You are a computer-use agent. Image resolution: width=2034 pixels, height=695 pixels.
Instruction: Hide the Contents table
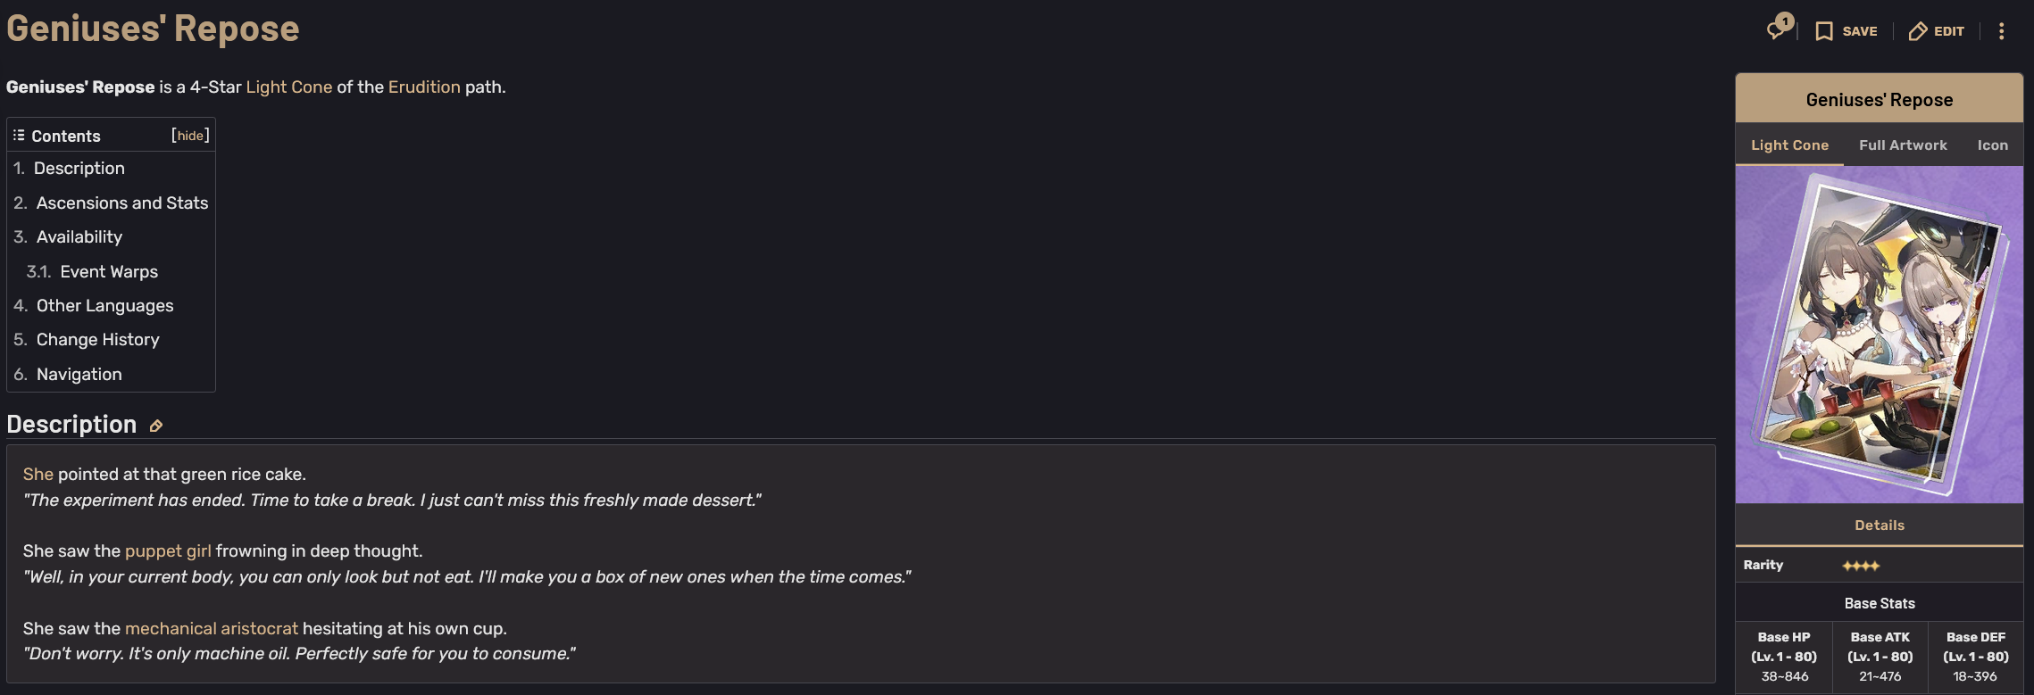coord(190,136)
